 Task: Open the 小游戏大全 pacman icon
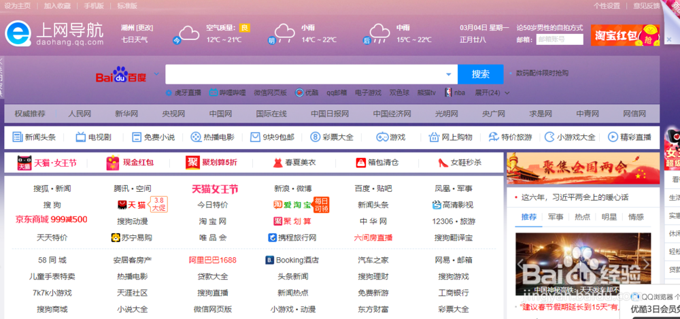coord(549,137)
